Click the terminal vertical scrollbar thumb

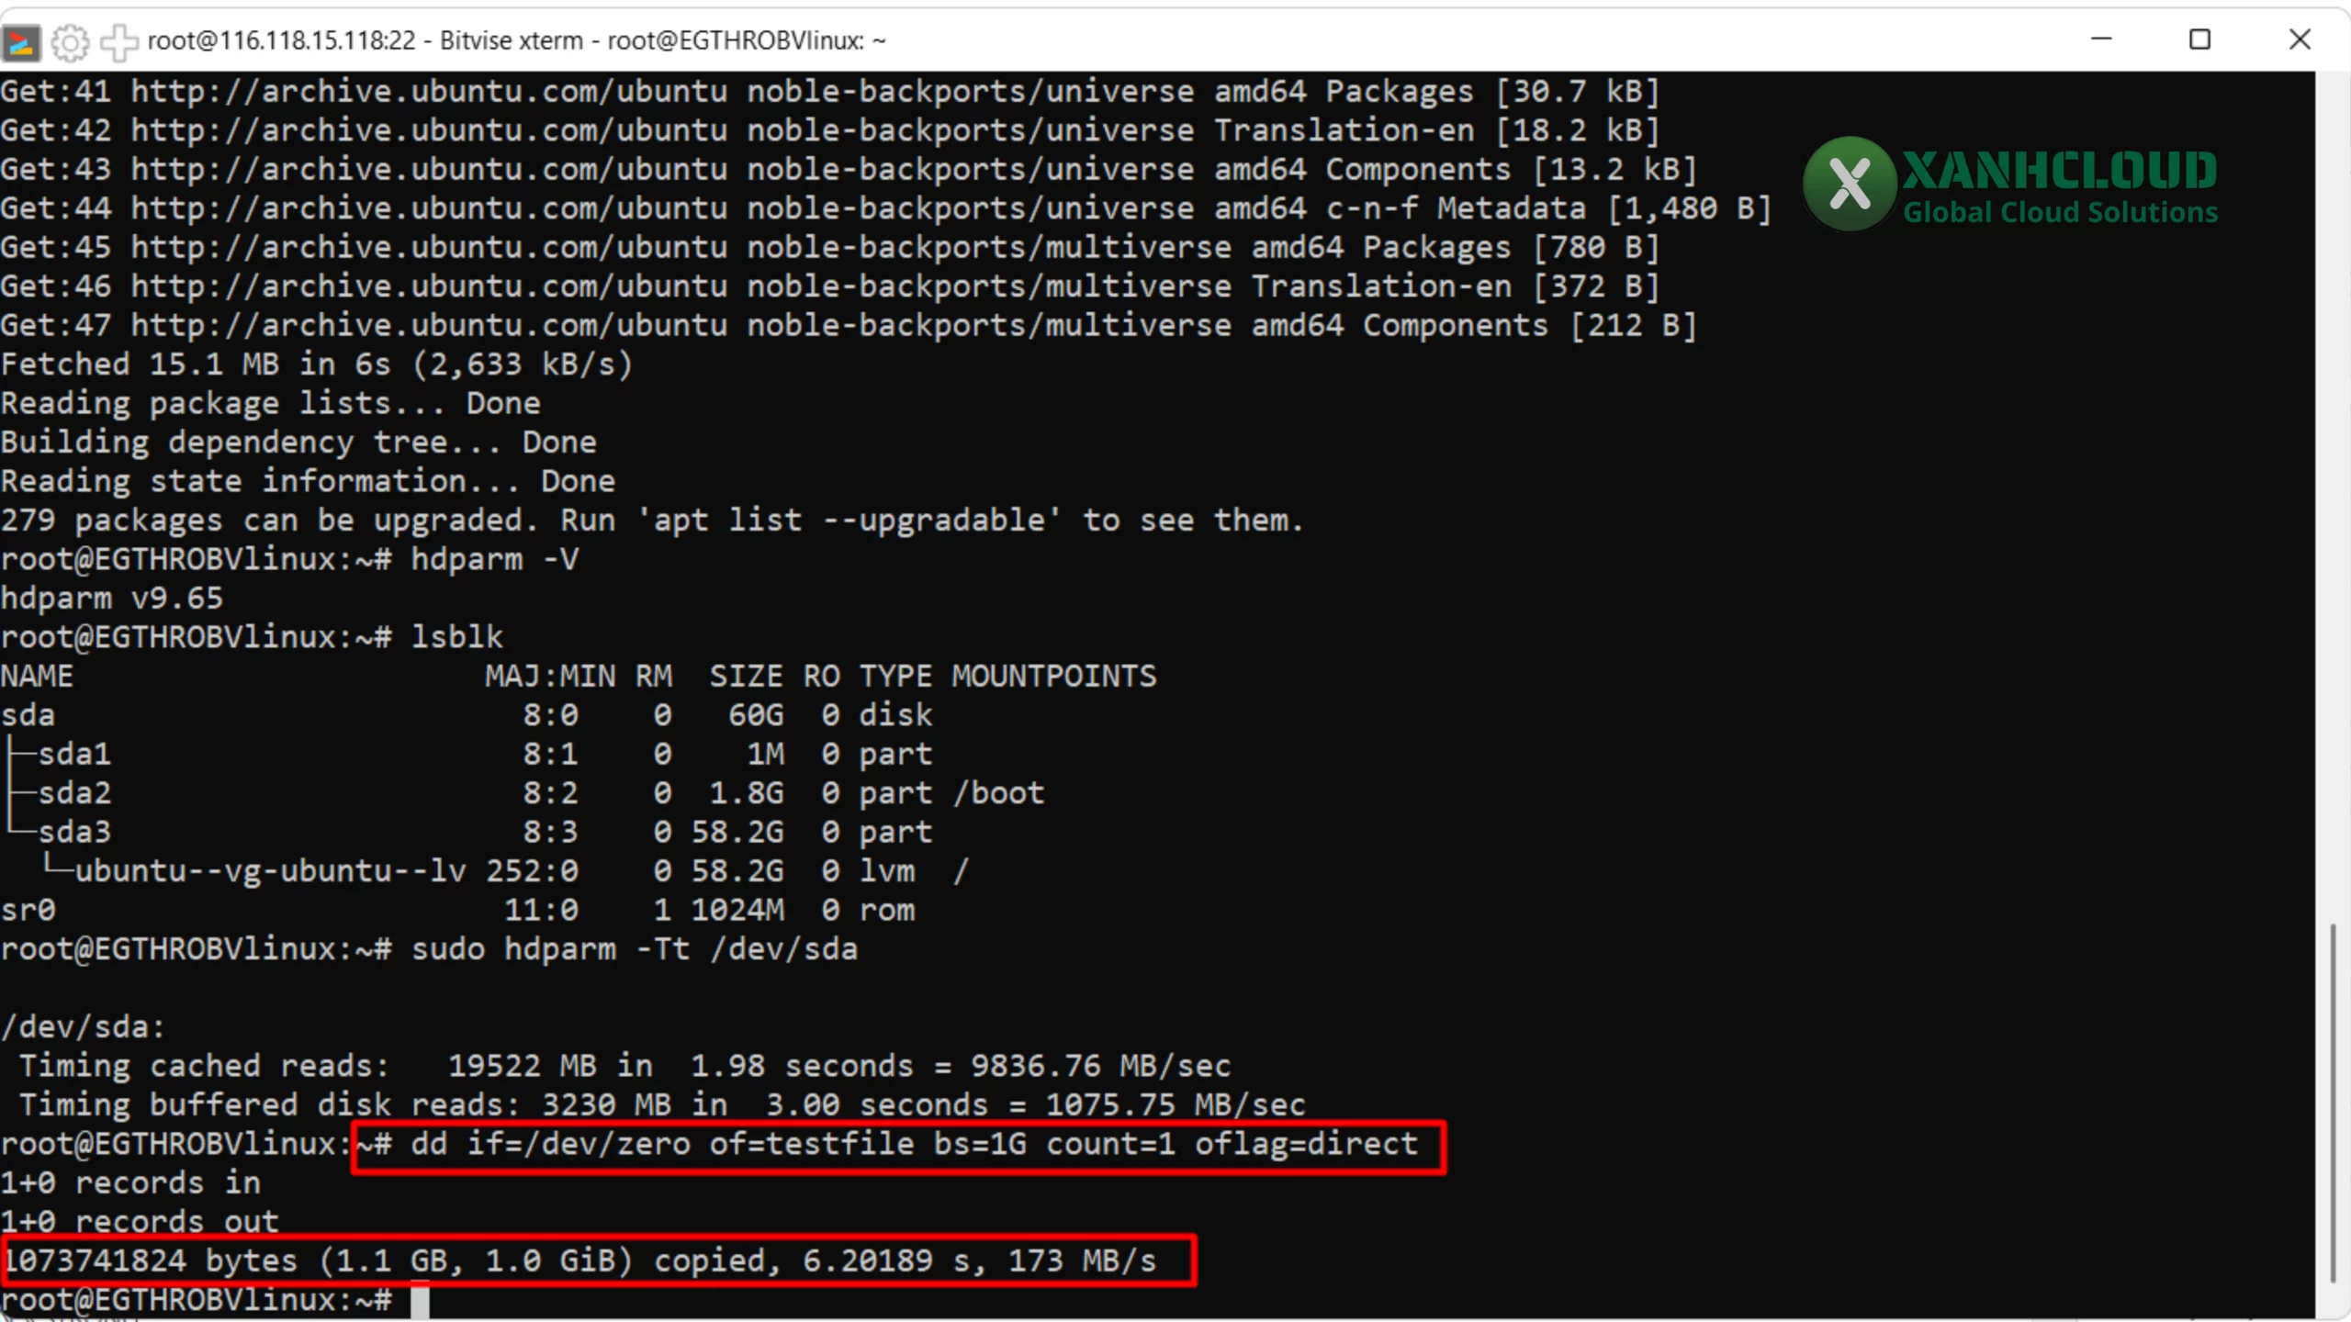coord(2333,1102)
